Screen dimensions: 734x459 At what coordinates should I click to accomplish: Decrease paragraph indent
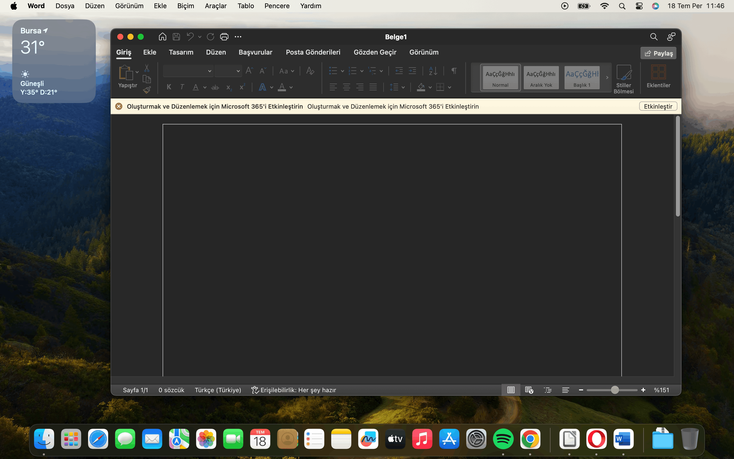(x=399, y=71)
